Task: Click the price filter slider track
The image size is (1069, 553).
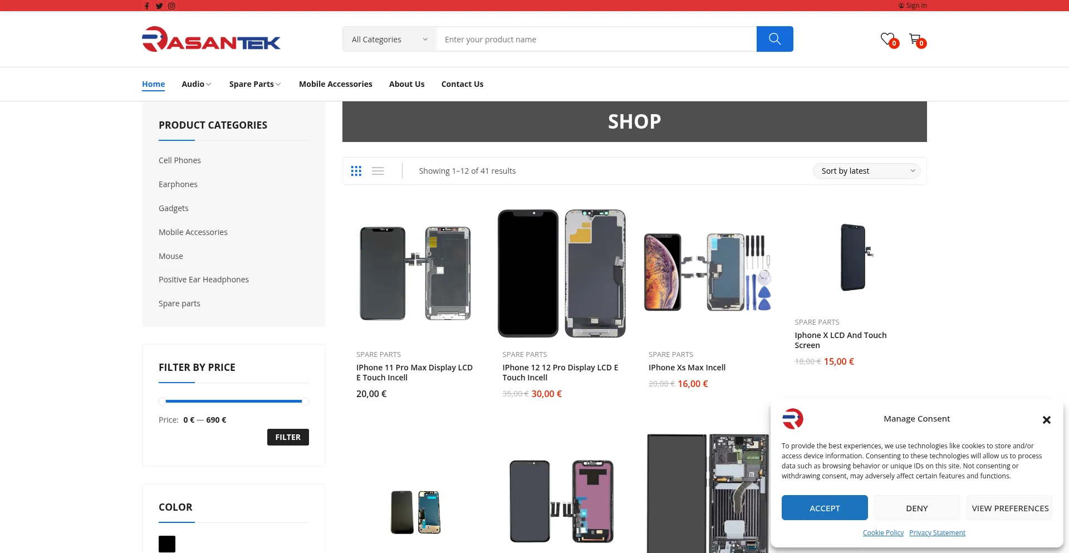Action: (234, 401)
